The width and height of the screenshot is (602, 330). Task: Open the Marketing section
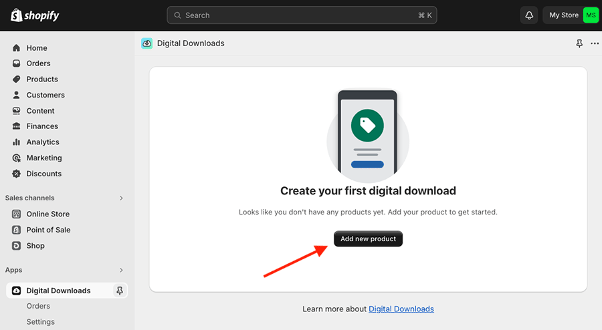[44, 158]
